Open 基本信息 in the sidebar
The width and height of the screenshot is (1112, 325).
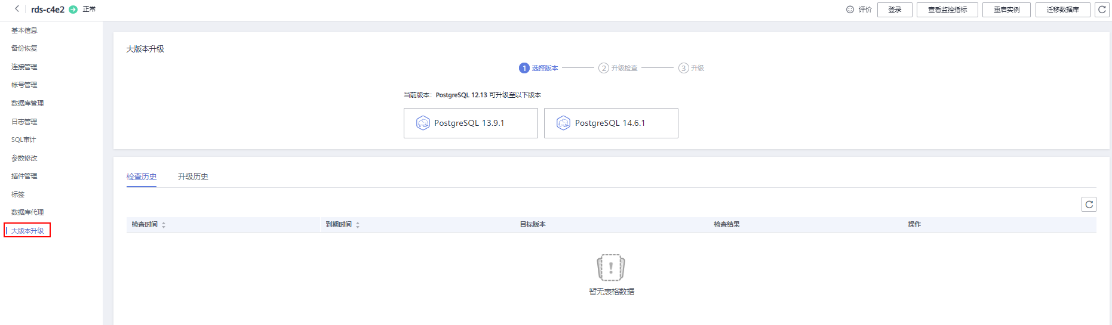(x=24, y=30)
